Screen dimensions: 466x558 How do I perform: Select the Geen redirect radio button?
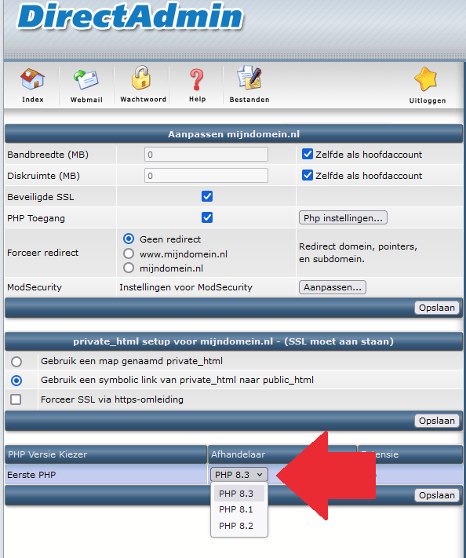tap(129, 239)
